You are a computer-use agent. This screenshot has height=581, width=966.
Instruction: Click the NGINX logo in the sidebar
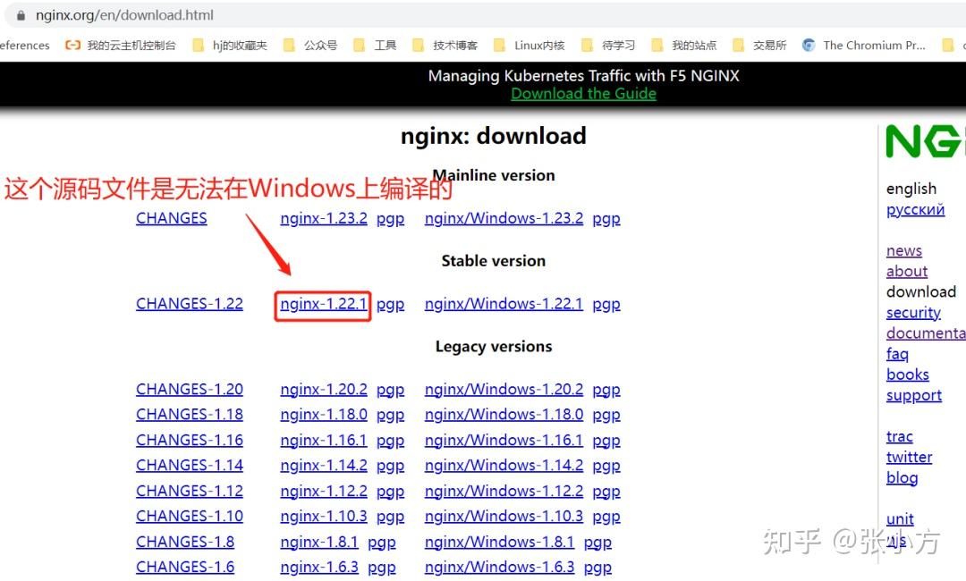pyautogui.click(x=924, y=140)
